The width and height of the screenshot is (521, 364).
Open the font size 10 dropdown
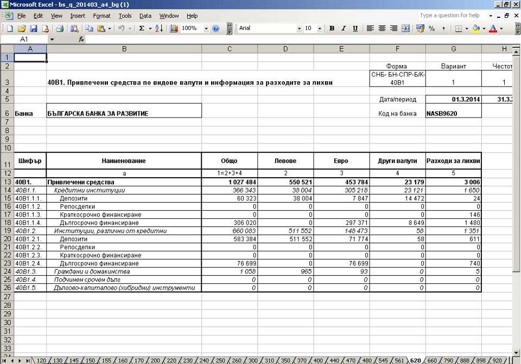click(320, 29)
